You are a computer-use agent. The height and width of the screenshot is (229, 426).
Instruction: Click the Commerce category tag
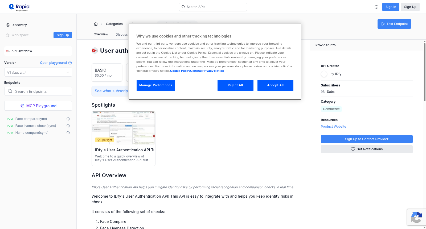click(331, 109)
